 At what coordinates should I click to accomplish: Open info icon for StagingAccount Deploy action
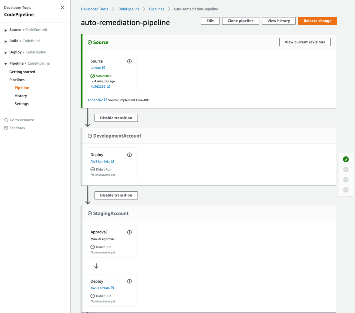pyautogui.click(x=130, y=281)
